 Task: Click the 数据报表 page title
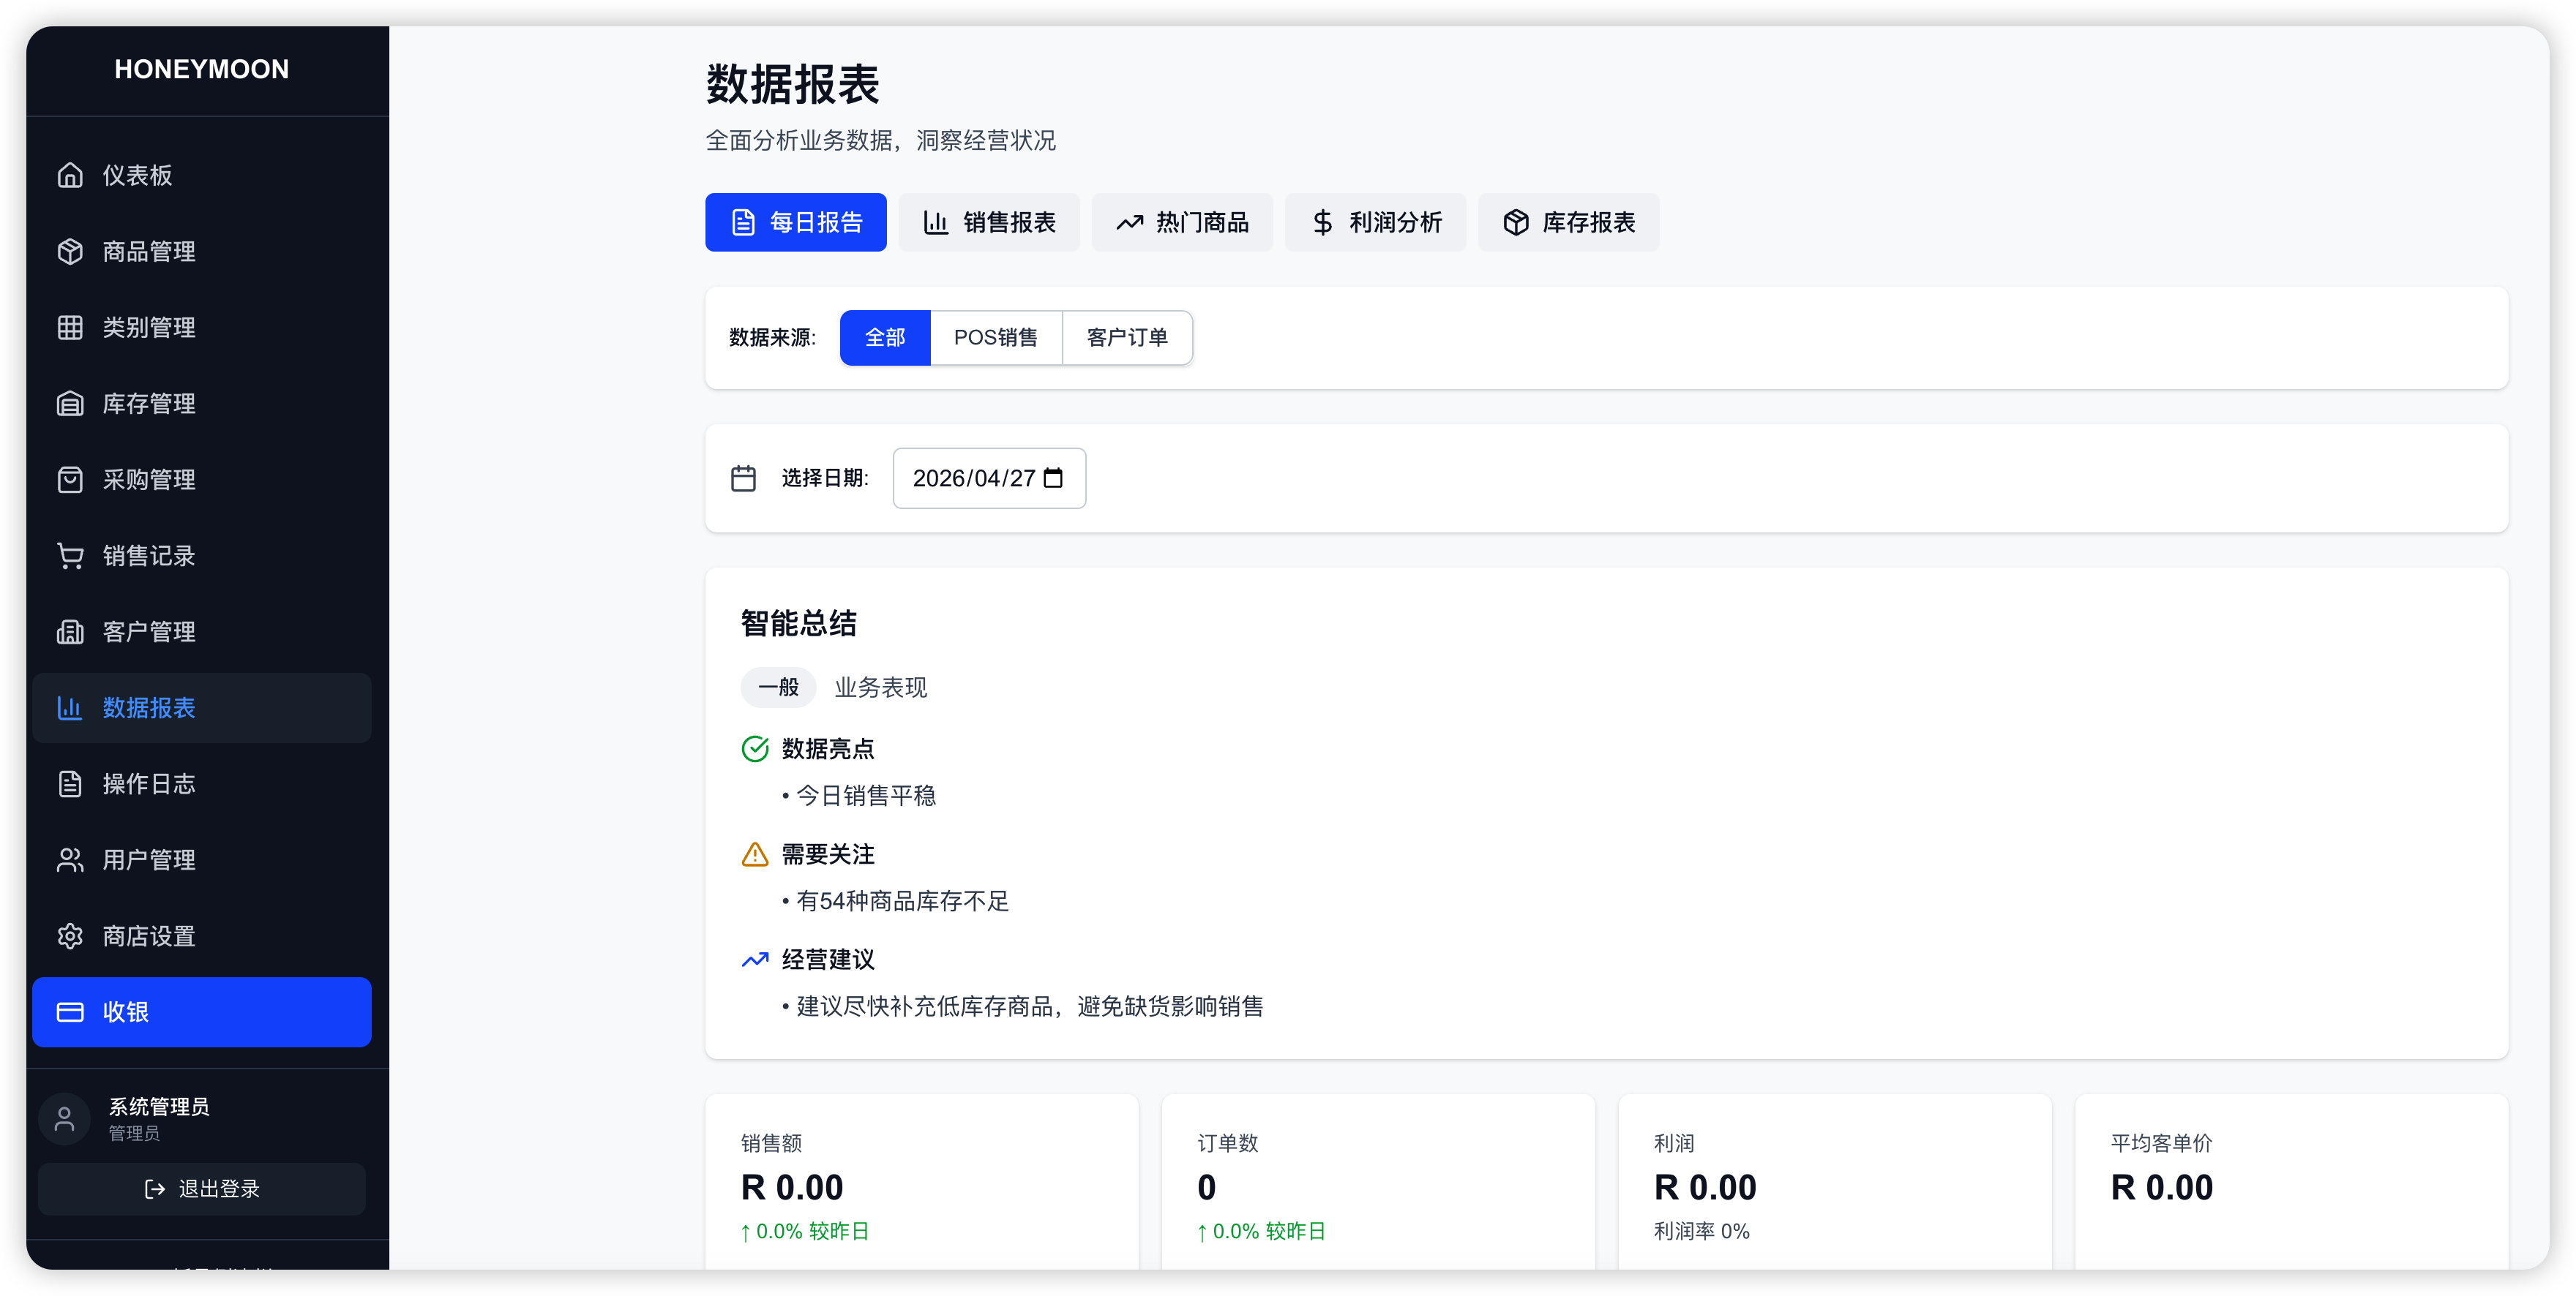point(793,84)
